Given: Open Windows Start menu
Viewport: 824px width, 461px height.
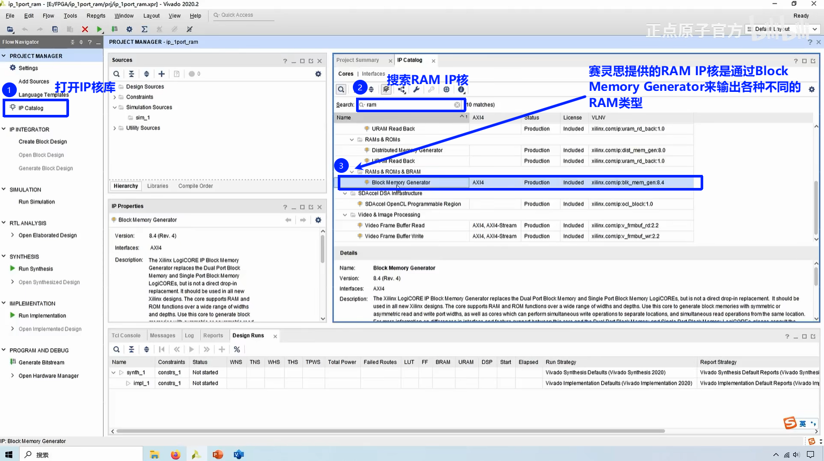Looking at the screenshot, I should pyautogui.click(x=8, y=454).
